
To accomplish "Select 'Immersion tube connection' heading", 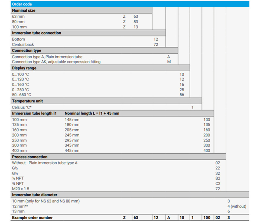I will pos(37,33).
